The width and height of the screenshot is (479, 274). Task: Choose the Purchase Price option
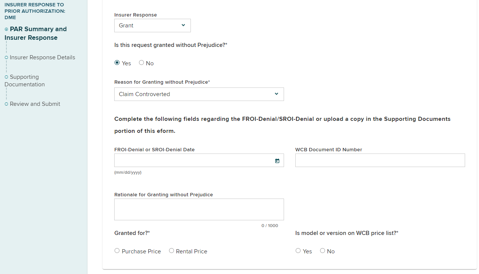(x=117, y=251)
